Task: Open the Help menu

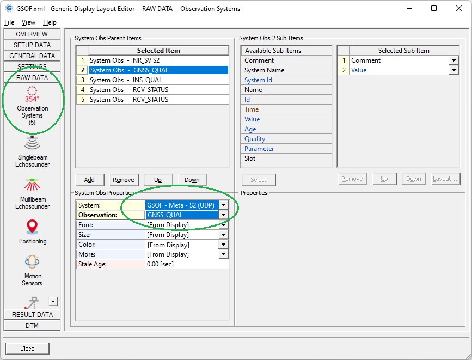Action: (x=50, y=22)
